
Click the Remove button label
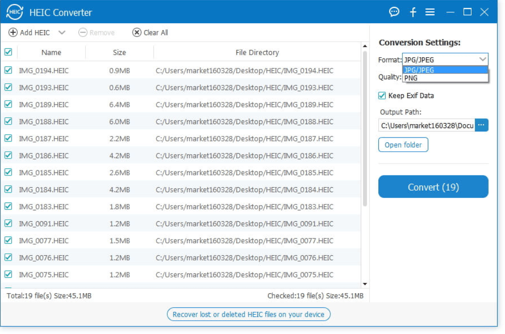(102, 33)
